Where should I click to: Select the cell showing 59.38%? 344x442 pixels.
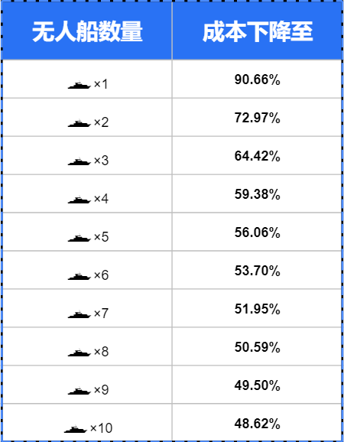pos(257,194)
